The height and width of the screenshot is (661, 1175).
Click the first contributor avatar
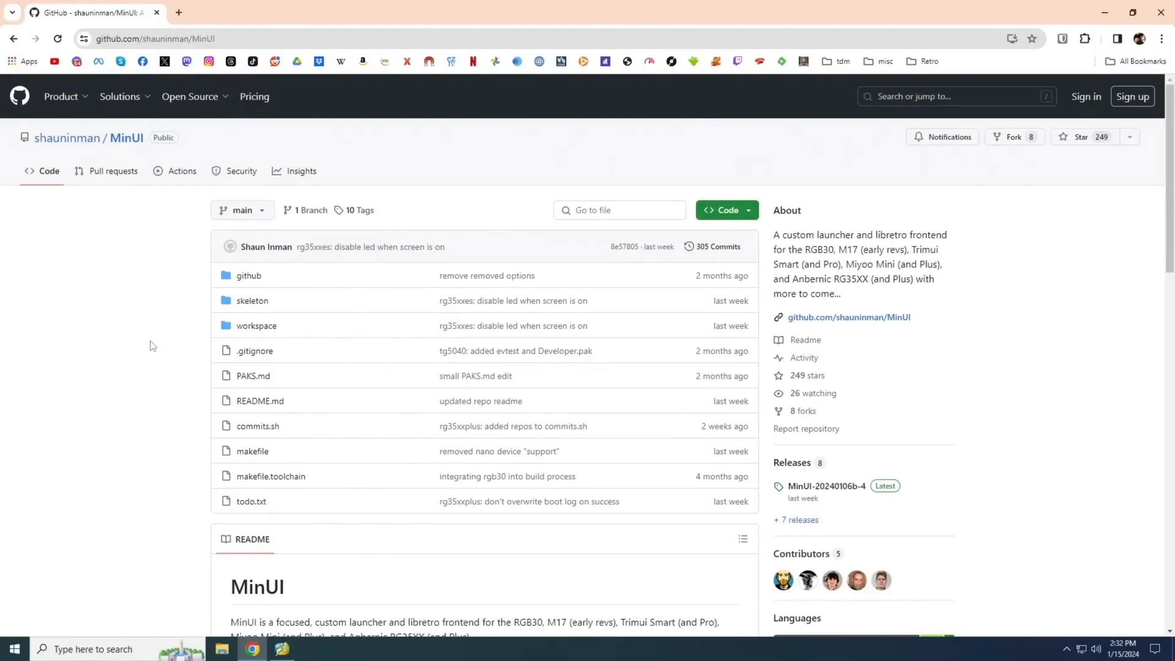(783, 580)
